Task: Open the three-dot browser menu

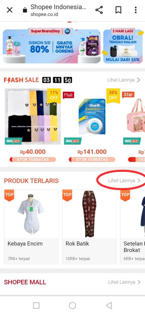Action: (136, 10)
